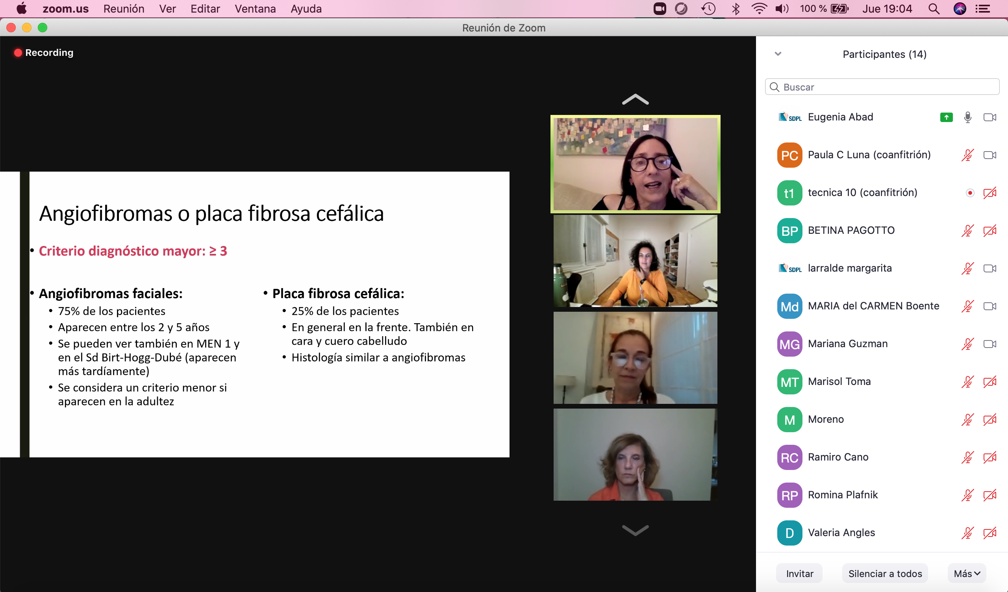Show next video thumbnails with down arrow
Image resolution: width=1008 pixels, height=592 pixels.
click(x=635, y=530)
